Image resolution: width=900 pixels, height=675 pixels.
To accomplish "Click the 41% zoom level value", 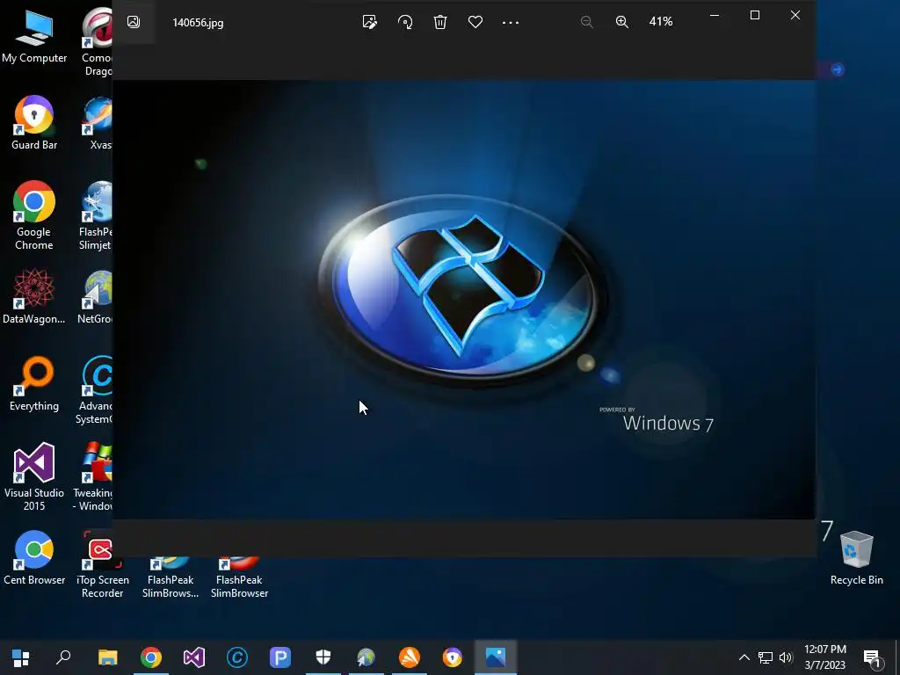I will click(661, 22).
